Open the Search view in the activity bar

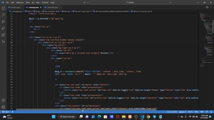point(3,15)
